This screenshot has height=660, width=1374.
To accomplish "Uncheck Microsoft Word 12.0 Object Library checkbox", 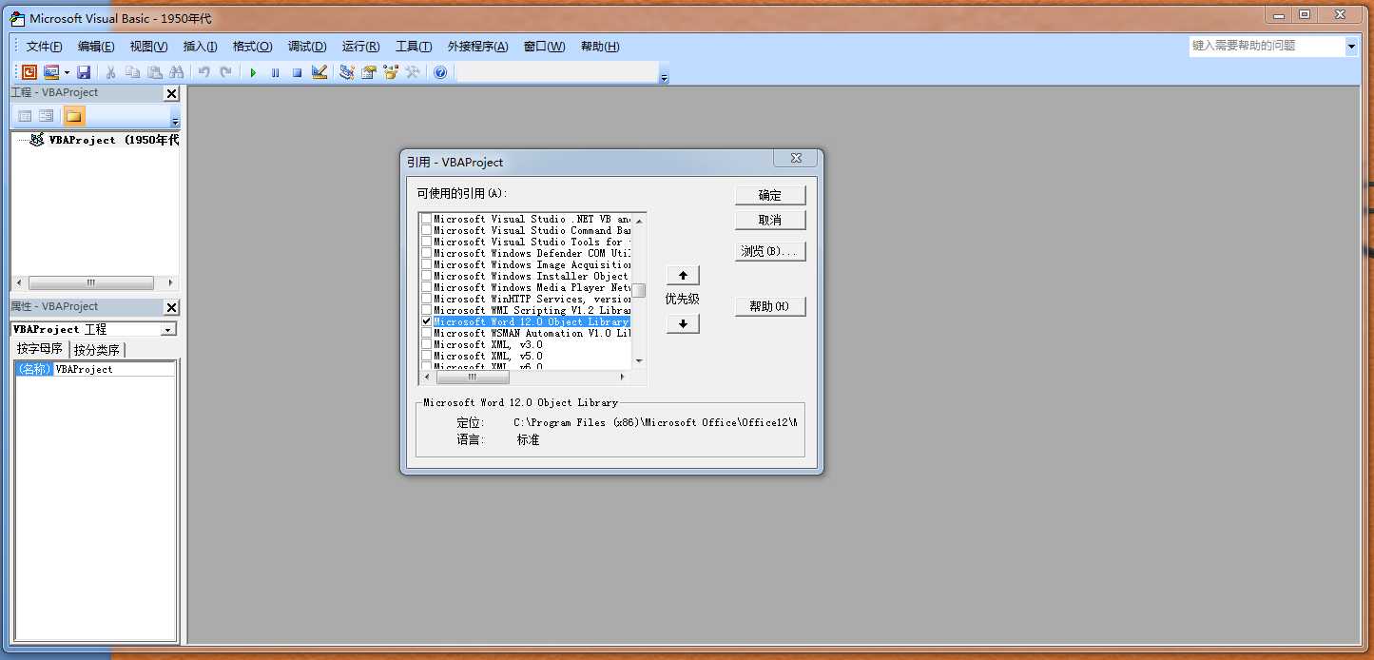I will pos(426,321).
